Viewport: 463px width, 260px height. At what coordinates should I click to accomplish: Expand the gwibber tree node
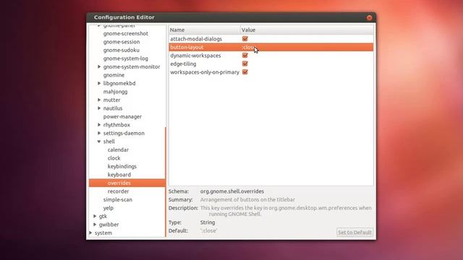click(95, 225)
